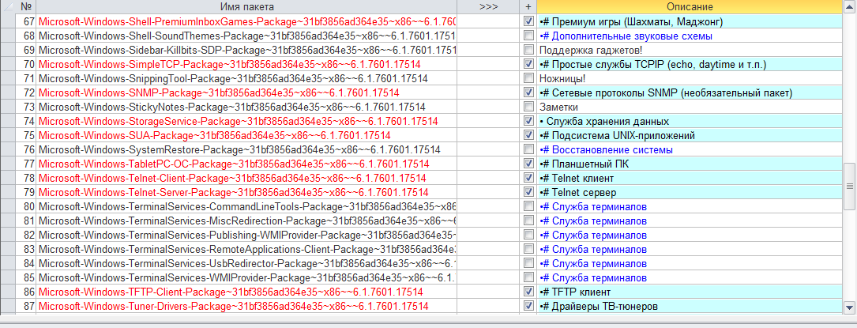Uncheck the TFTP-Client package checkbox

click(528, 292)
